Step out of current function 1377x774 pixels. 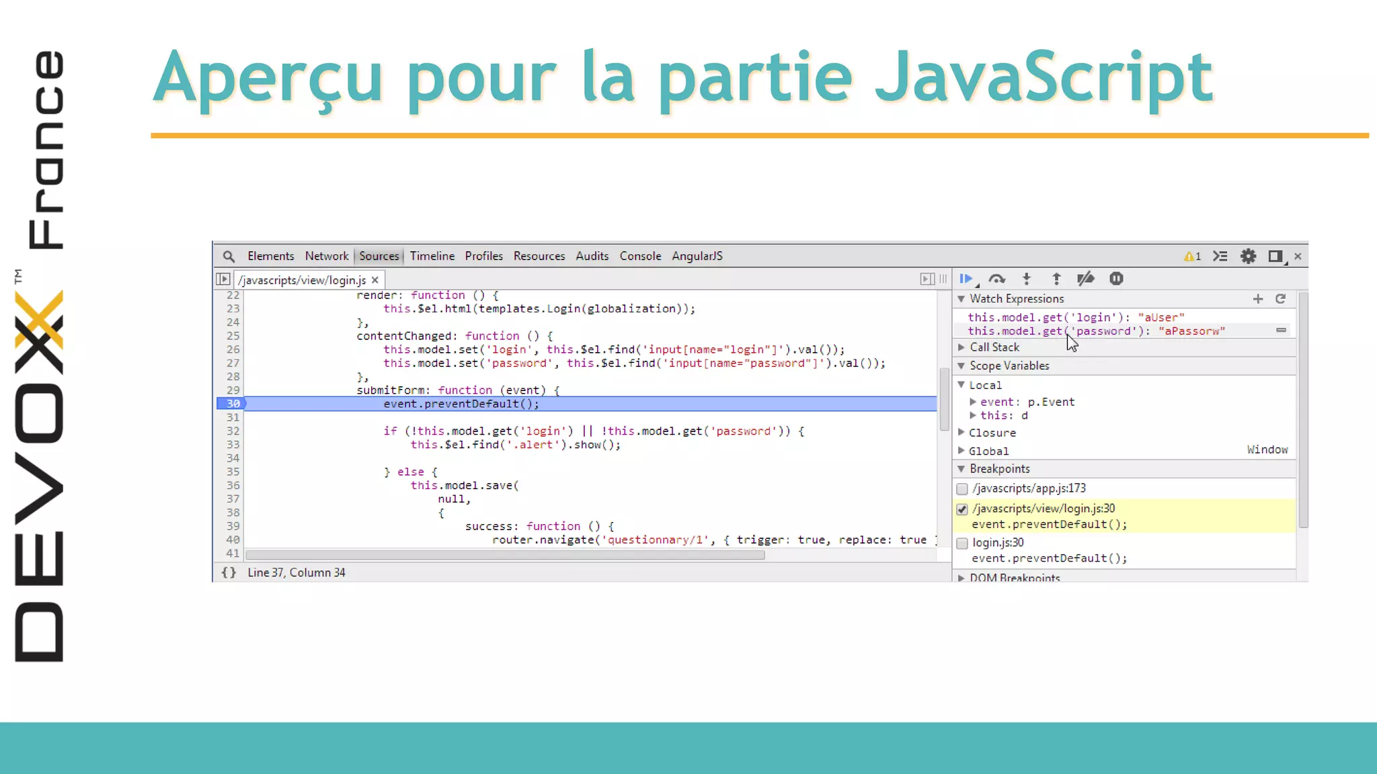tap(1056, 279)
